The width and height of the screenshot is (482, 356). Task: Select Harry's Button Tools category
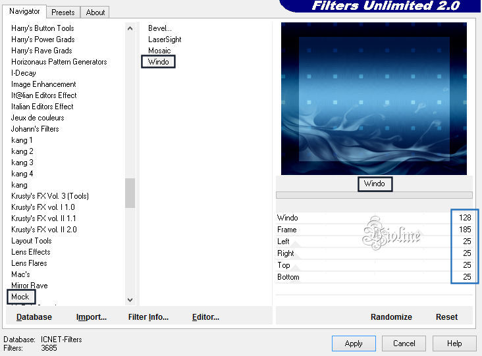coord(43,28)
